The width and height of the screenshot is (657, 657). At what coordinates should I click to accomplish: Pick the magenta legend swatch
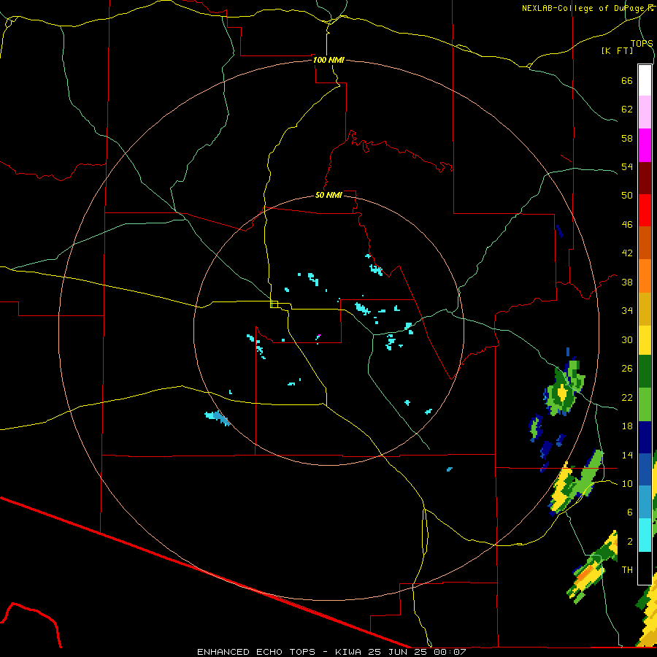point(645,145)
